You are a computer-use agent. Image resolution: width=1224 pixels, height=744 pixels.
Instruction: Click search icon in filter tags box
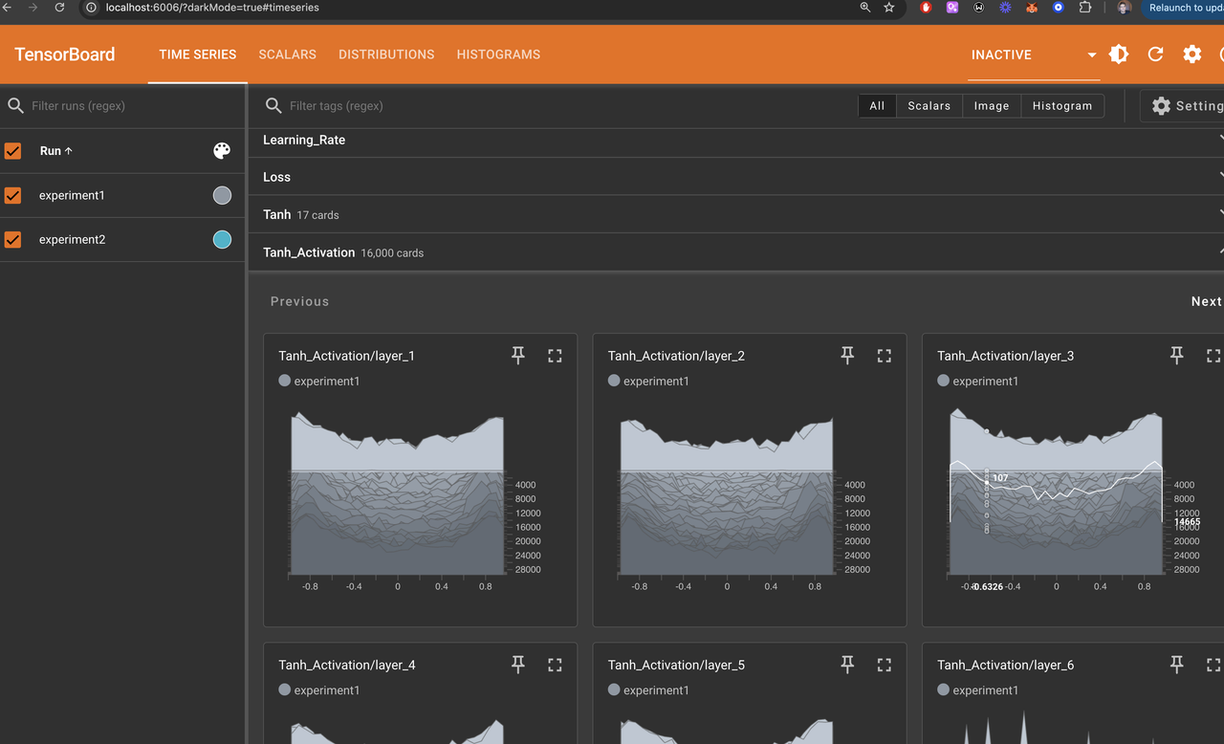[273, 105]
